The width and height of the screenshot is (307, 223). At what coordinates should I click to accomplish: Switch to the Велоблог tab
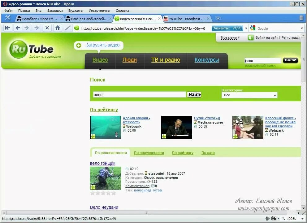tap(39, 19)
